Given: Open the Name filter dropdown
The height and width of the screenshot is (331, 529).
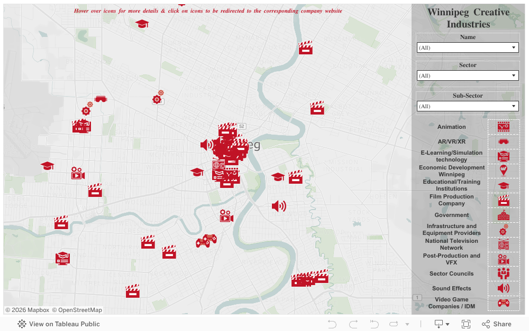Looking at the screenshot, I should pos(468,48).
